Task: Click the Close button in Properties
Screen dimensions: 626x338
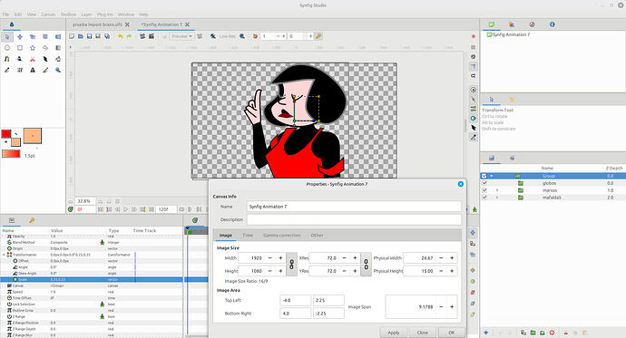Action: pos(423,333)
